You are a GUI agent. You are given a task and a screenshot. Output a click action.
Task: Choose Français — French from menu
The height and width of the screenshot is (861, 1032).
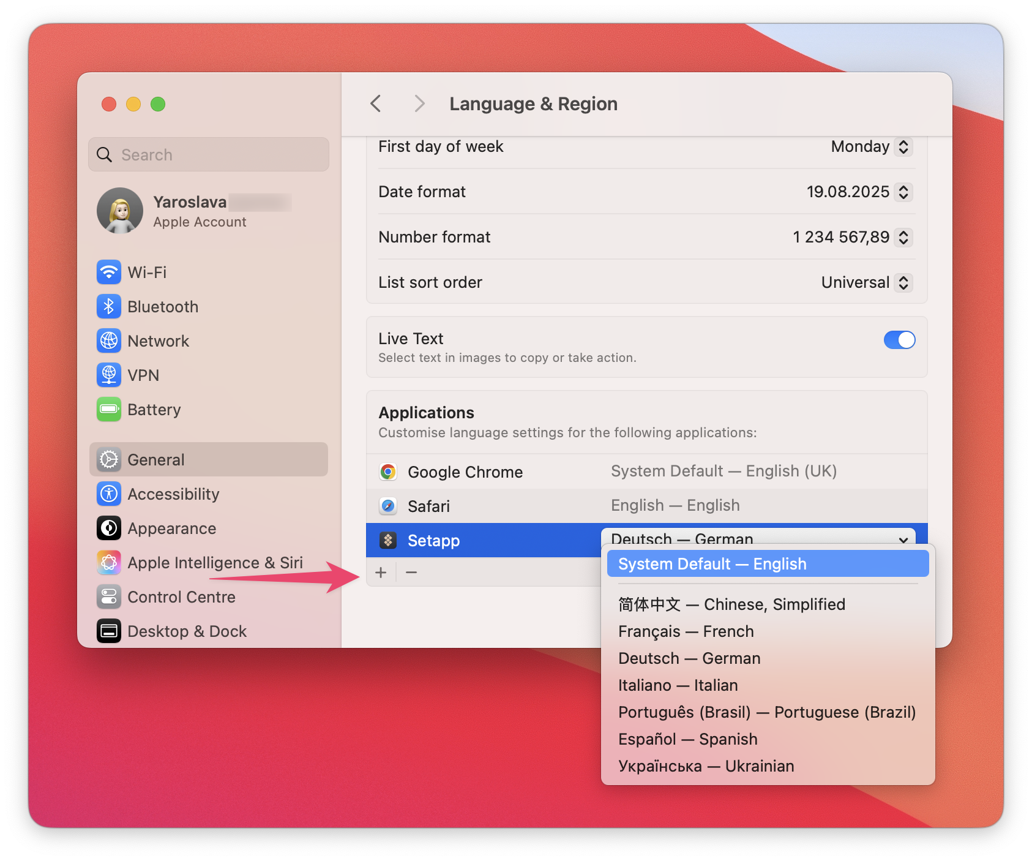[768, 631]
